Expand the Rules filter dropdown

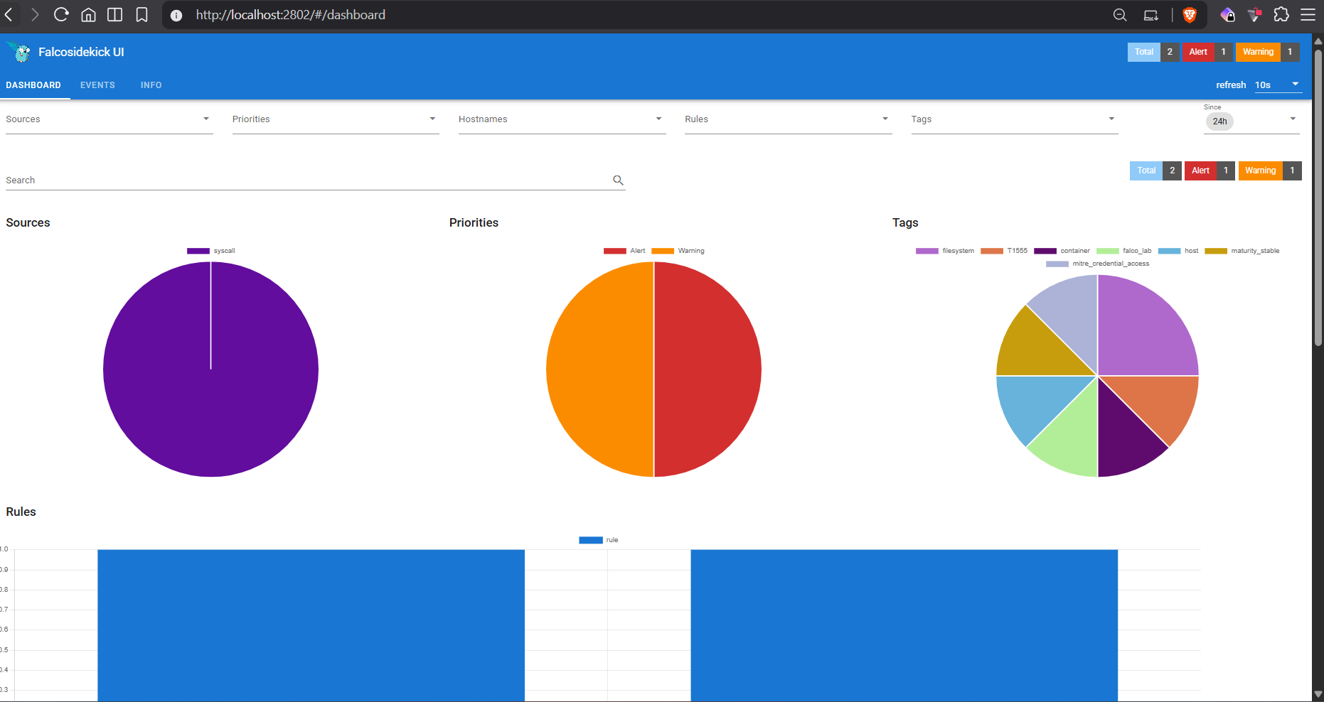coord(788,119)
